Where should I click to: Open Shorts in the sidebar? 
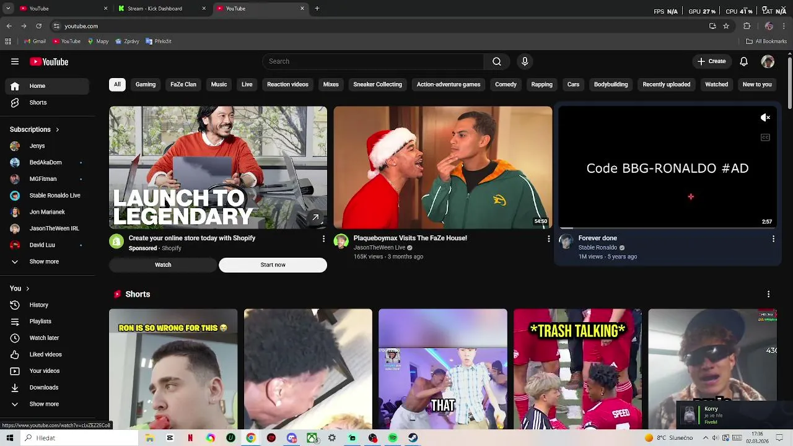(x=47, y=102)
